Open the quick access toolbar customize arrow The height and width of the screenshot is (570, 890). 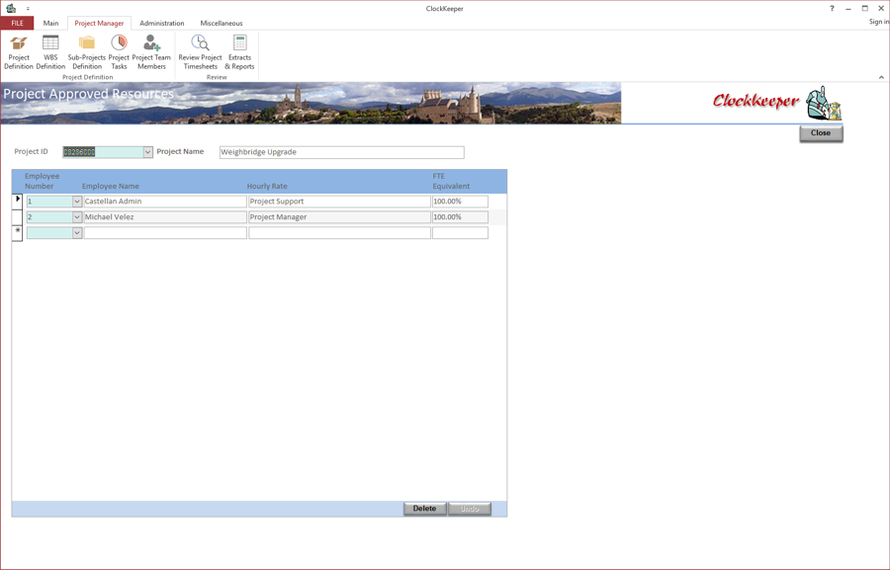click(28, 9)
